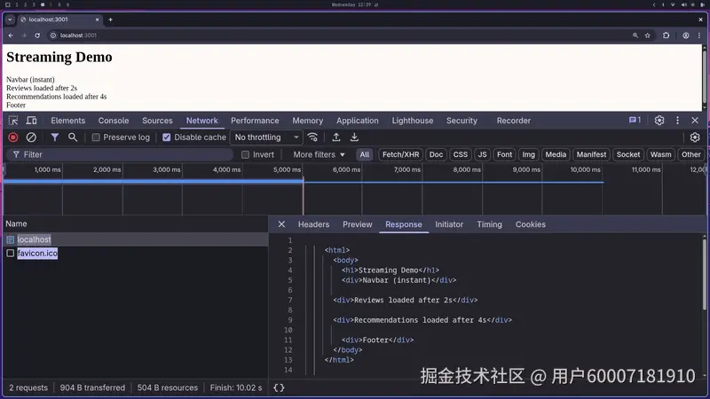This screenshot has width=710, height=399.
Task: Import HAR file with upload icon
Action: coord(336,137)
